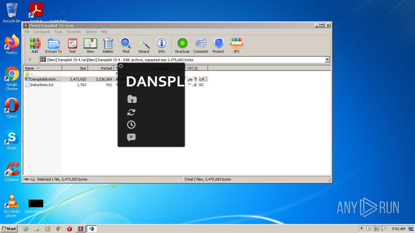This screenshot has height=233, width=415.
Task: Click the power icon in Dansploit overlay
Action: coord(121,66)
